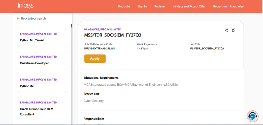263x125 pixels.
Task: Apply for the MSS/TDR_SOC/SIEM job
Action: coord(95,59)
